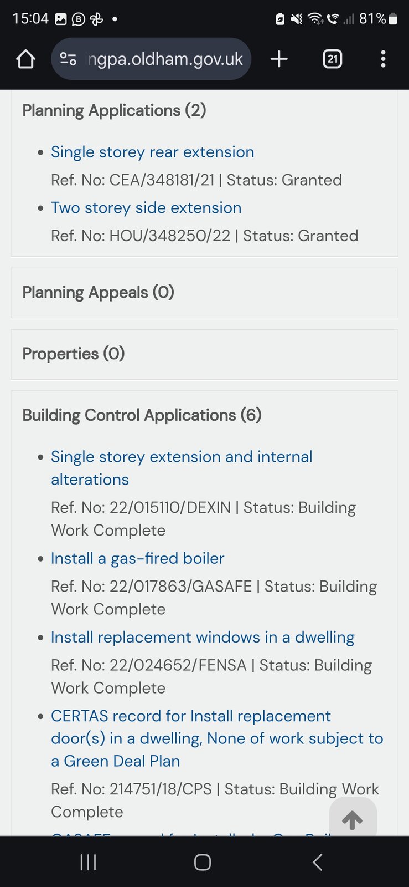Tap the oldham.gov.uk address bar
Viewport: 409px width, 887px height.
point(164,59)
